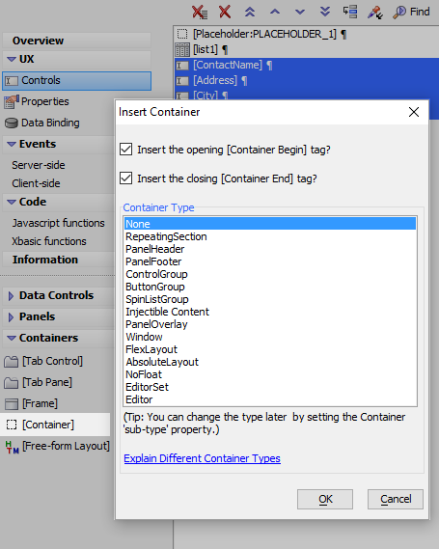Image resolution: width=439 pixels, height=549 pixels.
Task: Click the red X delete icon
Action: (225, 12)
